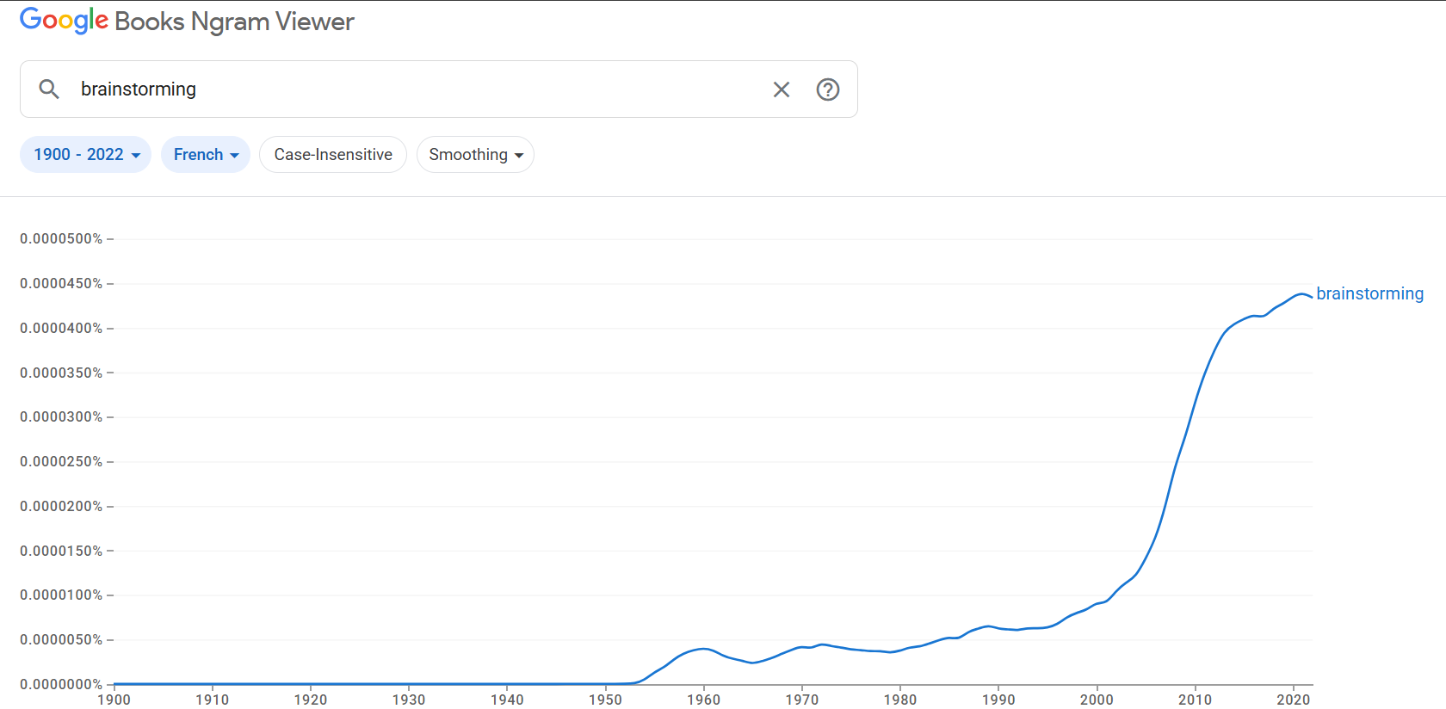1446x709 pixels.
Task: Click the 1910 label on the x-axis
Action: pos(213,700)
